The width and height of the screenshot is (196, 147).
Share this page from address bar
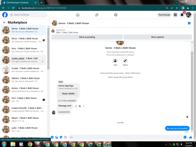[172, 8]
